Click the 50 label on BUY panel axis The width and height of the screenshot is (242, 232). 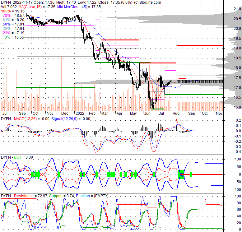[x=239, y=167]
